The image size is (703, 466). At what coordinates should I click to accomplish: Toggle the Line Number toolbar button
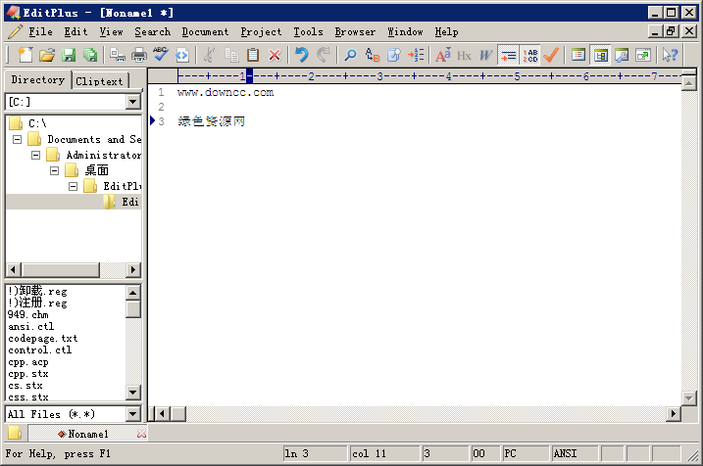[530, 56]
